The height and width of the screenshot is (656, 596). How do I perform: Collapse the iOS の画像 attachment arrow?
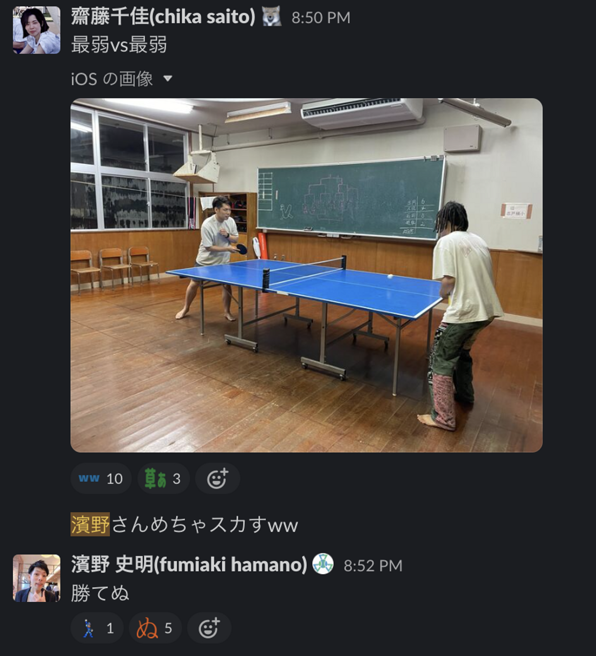pyautogui.click(x=168, y=78)
